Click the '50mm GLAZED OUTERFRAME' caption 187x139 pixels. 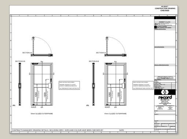tap(42, 114)
